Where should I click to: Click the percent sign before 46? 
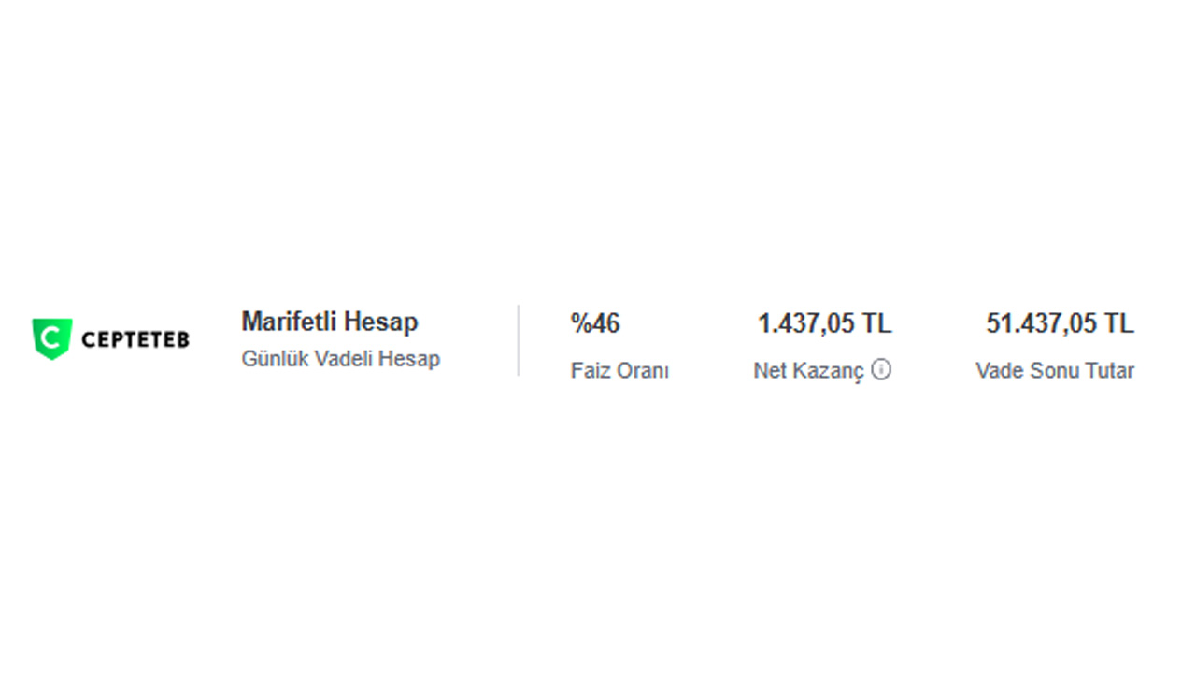pyautogui.click(x=580, y=323)
